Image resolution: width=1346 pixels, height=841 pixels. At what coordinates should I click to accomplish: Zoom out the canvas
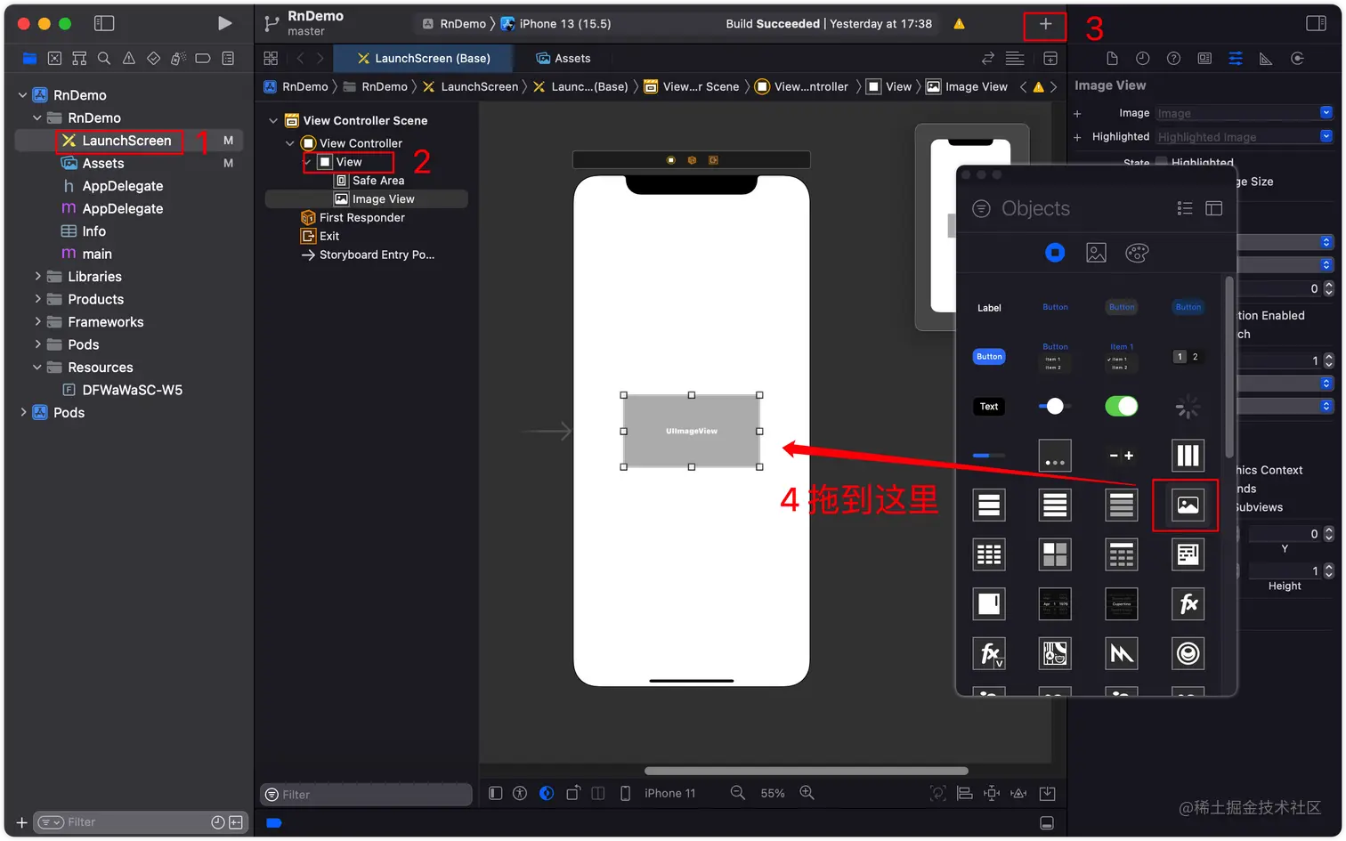pos(738,793)
